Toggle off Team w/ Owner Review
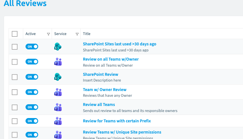Image resolution: width=243 pixels, height=139 pixels. (32, 92)
